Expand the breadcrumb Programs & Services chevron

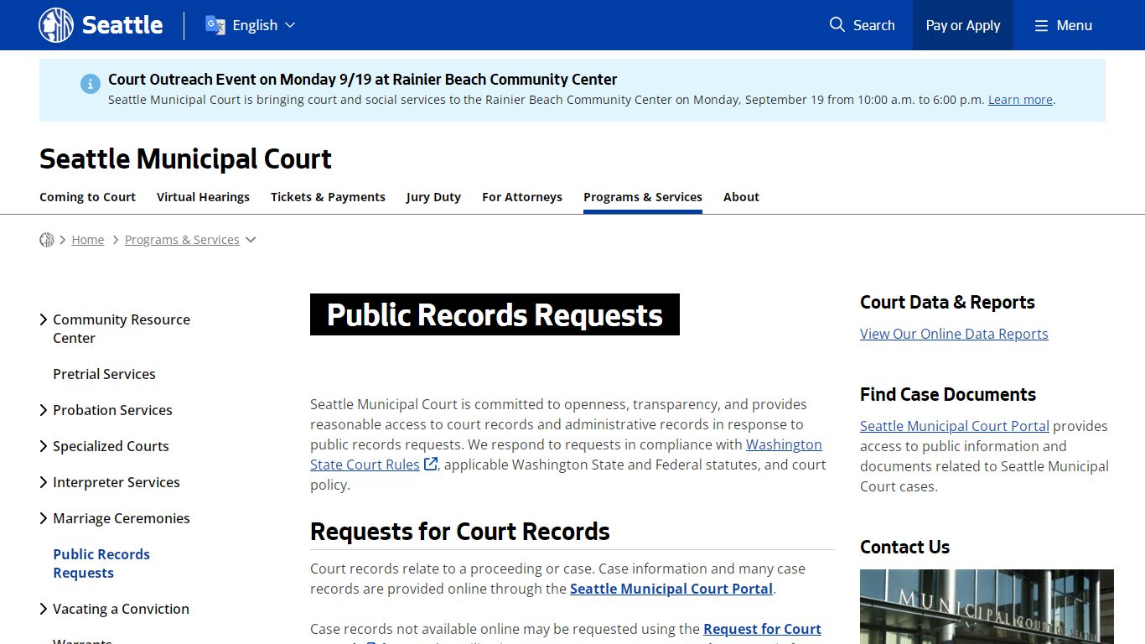(251, 240)
